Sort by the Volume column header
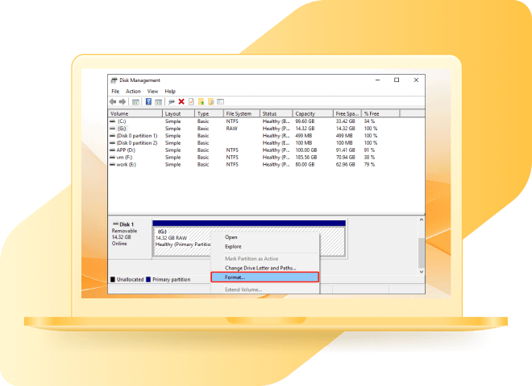Screen dimensions: 532x386 coord(135,113)
